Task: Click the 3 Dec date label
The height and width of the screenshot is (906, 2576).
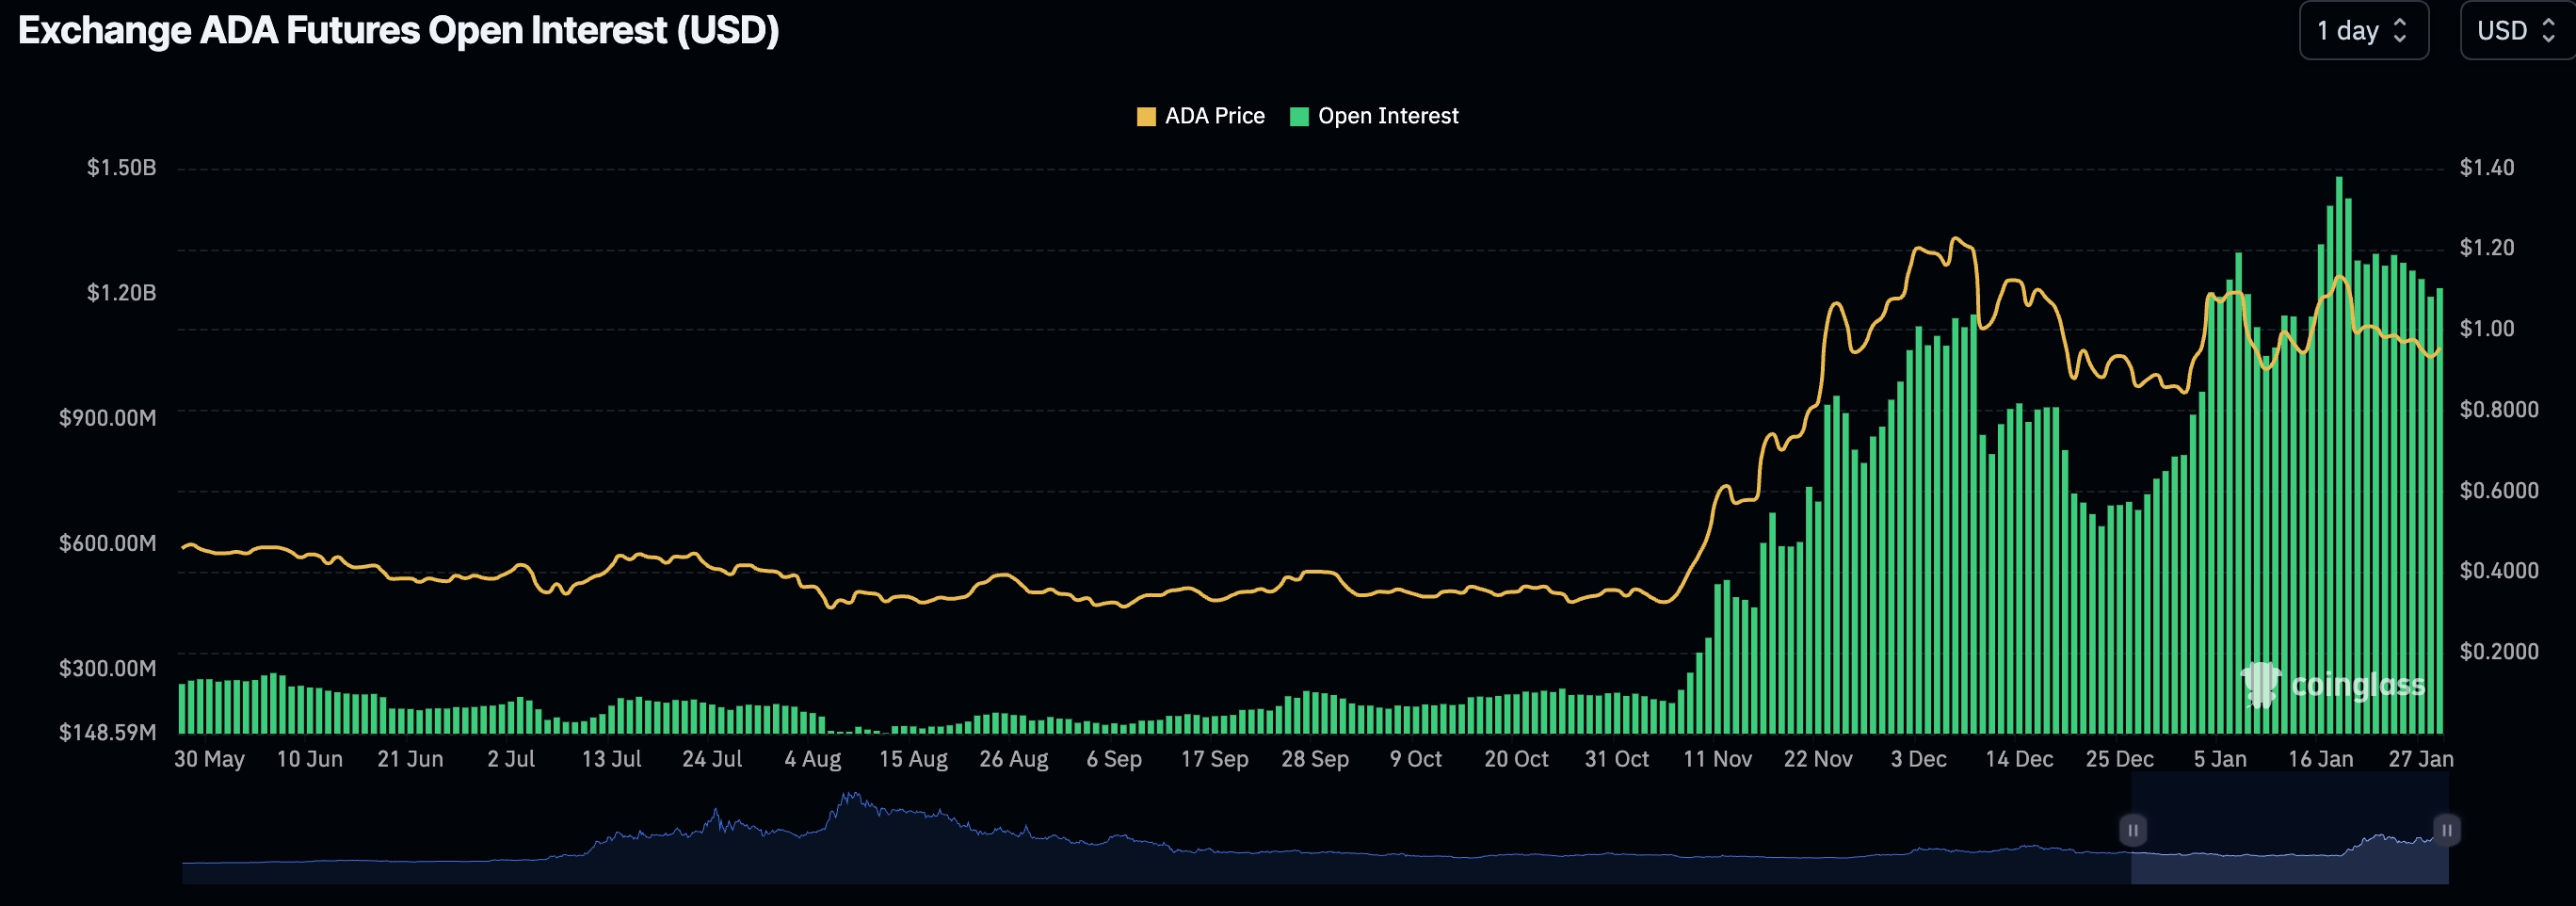Action: 1919,759
